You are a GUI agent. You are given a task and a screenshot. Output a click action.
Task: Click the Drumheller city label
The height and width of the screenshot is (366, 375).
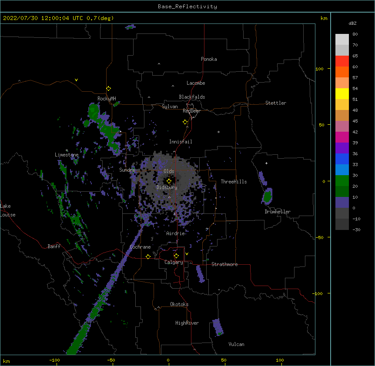coord(278,212)
